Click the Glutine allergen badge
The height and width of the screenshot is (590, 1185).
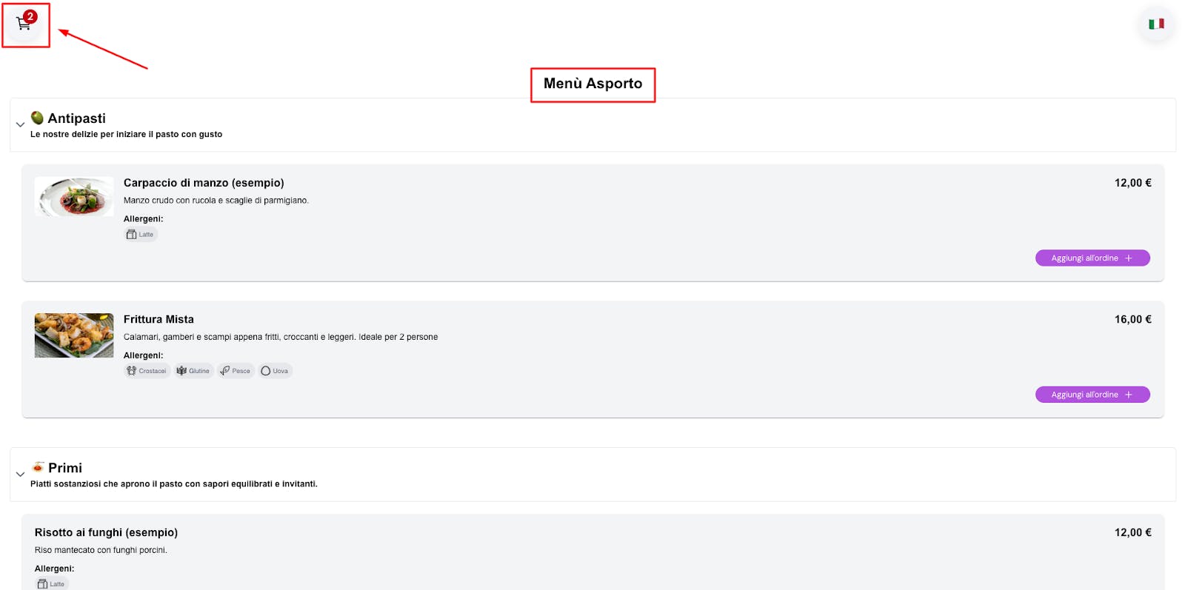(x=194, y=371)
